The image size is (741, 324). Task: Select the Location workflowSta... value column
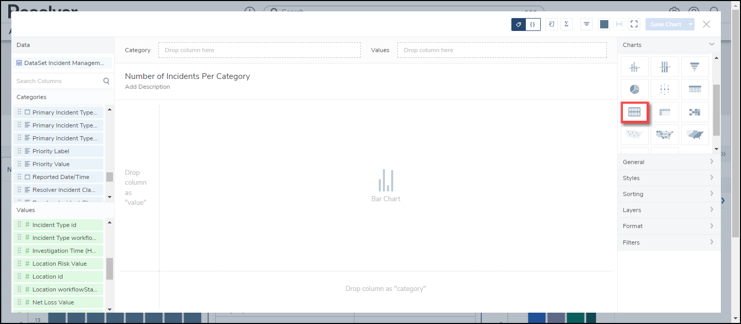tap(58, 289)
